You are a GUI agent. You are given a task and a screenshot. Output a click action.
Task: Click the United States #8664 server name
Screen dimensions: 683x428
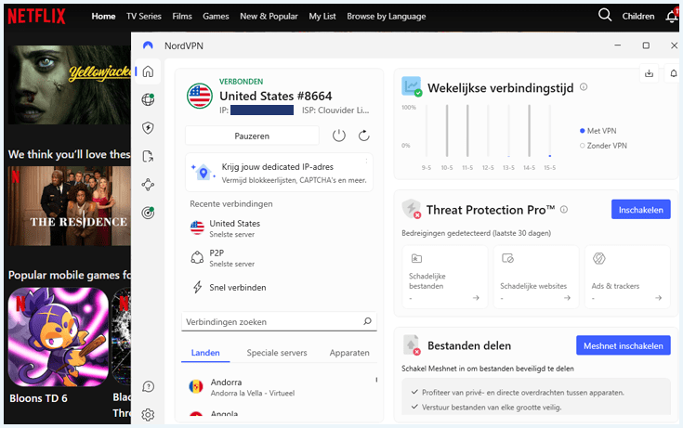tap(275, 96)
